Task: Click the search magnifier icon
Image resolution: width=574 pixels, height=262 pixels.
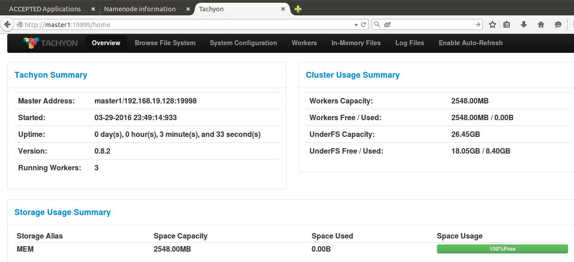Action: (x=377, y=25)
